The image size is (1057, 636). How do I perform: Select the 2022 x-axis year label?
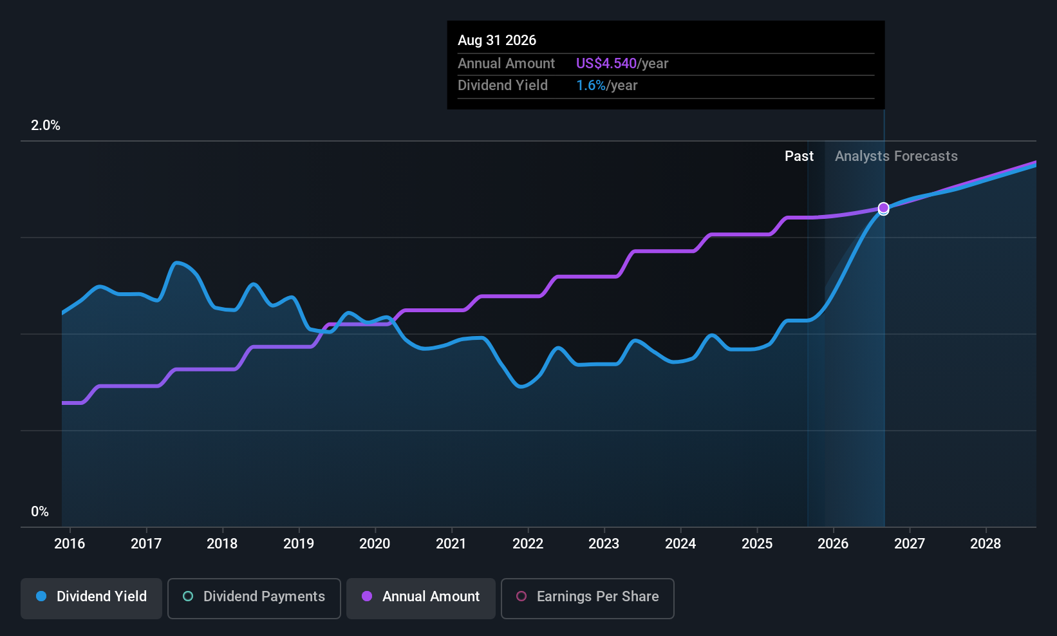pos(528,543)
